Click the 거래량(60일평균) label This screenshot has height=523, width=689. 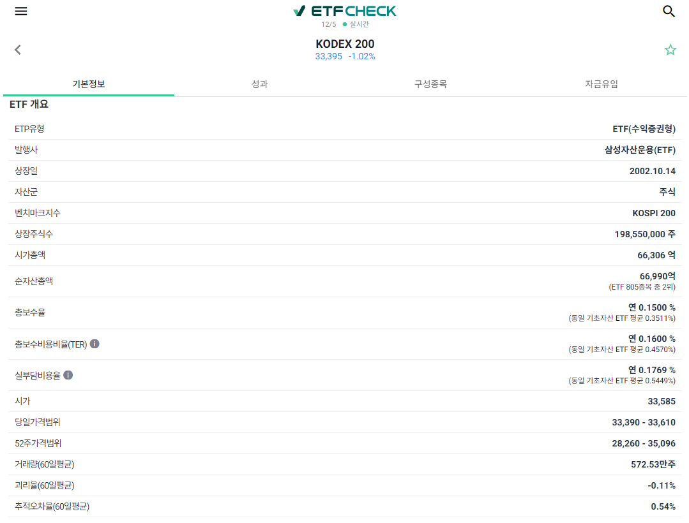(45, 464)
